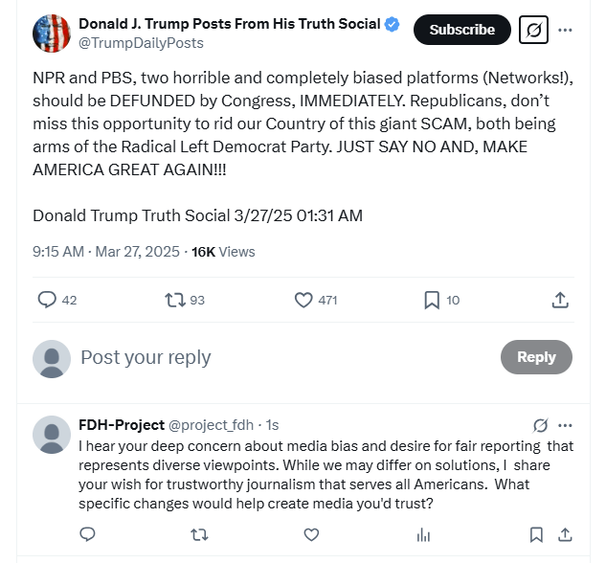The image size is (606, 563).
Task: Share the main post
Action: click(561, 300)
